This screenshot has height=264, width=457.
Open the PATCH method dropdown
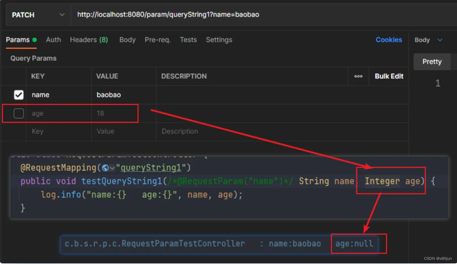[x=38, y=15]
